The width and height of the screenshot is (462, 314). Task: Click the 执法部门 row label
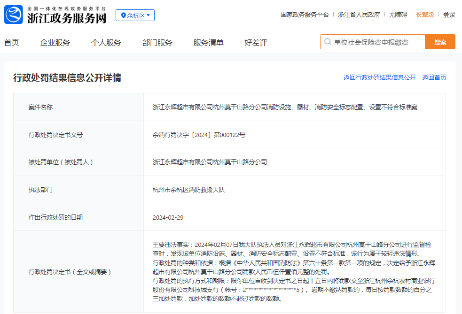click(x=41, y=190)
